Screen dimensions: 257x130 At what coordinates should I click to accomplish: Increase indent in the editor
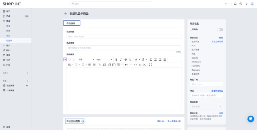pyautogui.click(x=89, y=65)
